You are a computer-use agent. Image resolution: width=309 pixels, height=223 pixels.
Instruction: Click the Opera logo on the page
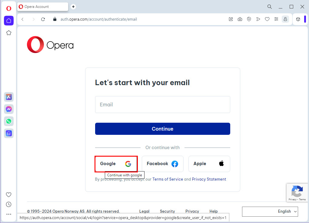50,45
